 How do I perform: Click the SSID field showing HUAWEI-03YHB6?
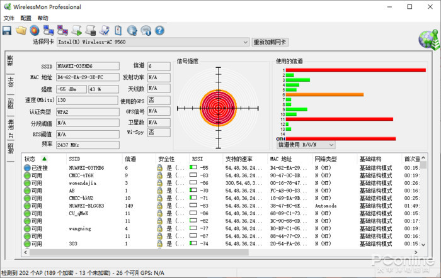pos(88,66)
